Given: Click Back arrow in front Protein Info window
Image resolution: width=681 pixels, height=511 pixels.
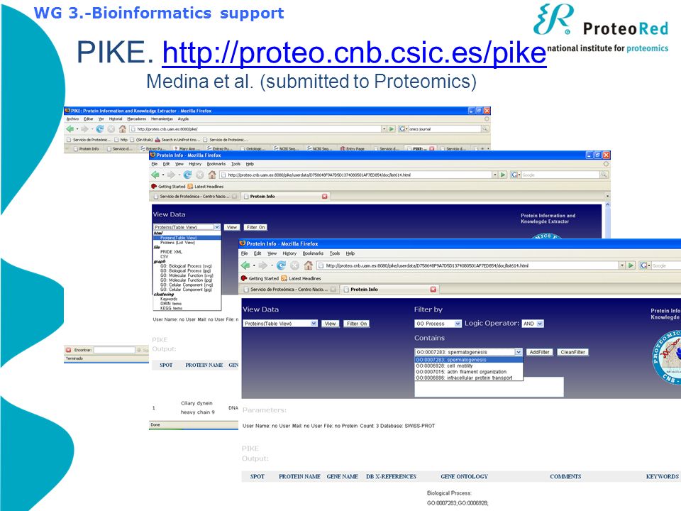Looking at the screenshot, I should tap(245, 265).
